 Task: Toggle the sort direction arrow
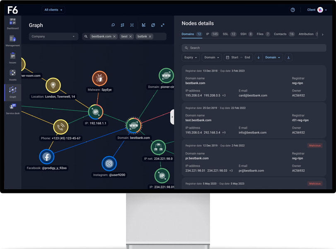pyautogui.click(x=259, y=58)
